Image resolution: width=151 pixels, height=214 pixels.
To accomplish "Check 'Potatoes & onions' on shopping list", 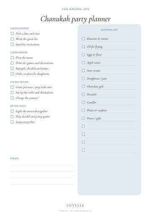I will pyautogui.click(x=83, y=39).
